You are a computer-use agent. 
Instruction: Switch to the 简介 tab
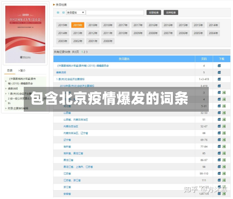coord(22,71)
